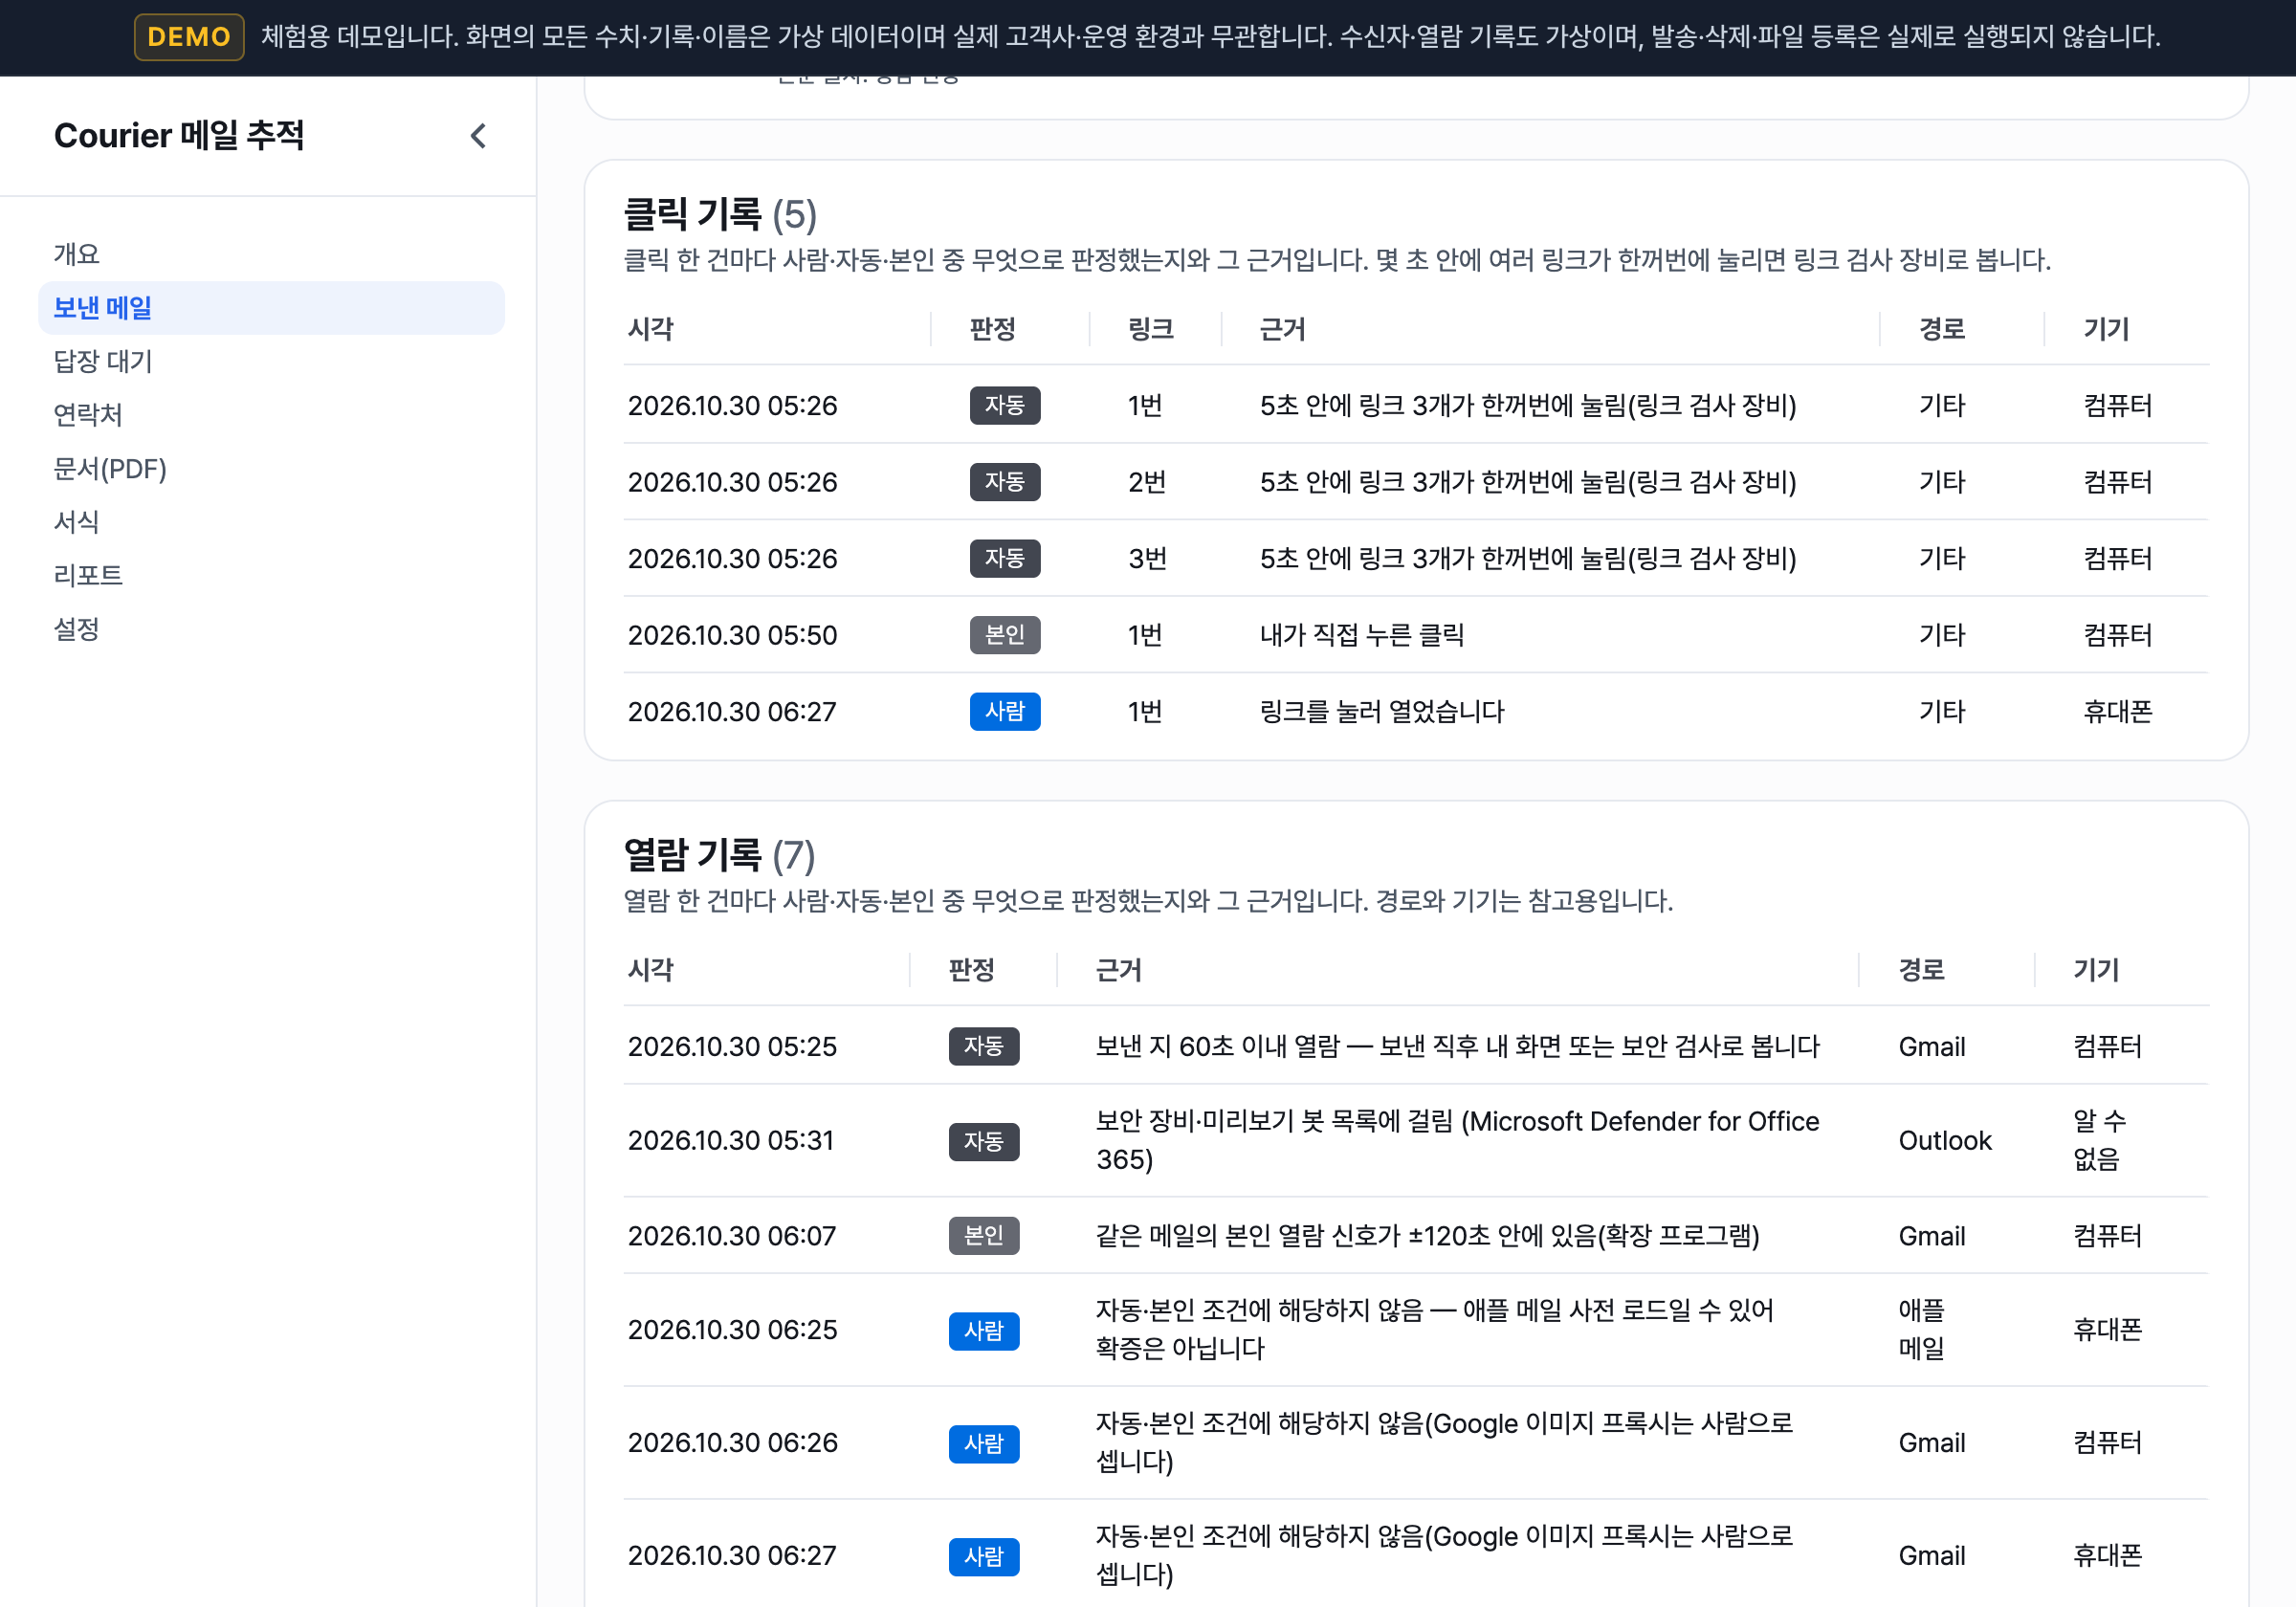
Task: Click the 본인 badge at 06:07 view
Action: click(984, 1236)
